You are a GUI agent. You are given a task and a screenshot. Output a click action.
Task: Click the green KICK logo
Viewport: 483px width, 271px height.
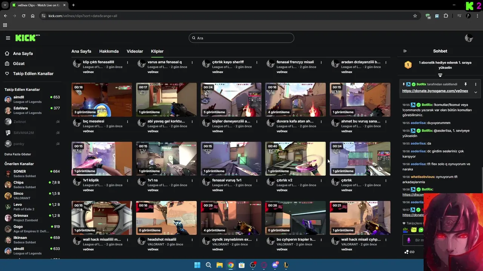point(28,38)
